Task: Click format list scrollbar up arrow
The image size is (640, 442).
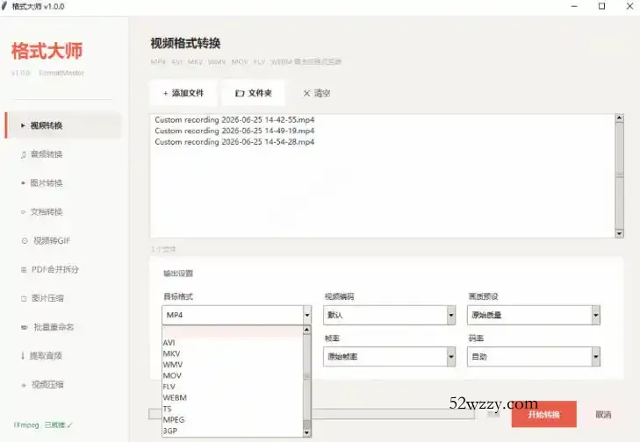Action: click(307, 330)
